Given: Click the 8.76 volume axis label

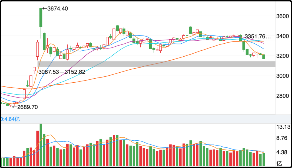Looking at the screenshot, I should (x=283, y=138).
